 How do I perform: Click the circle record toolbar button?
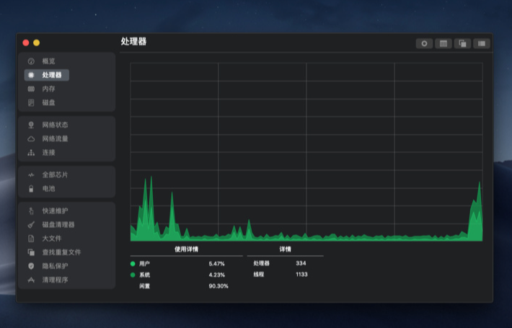coord(424,43)
